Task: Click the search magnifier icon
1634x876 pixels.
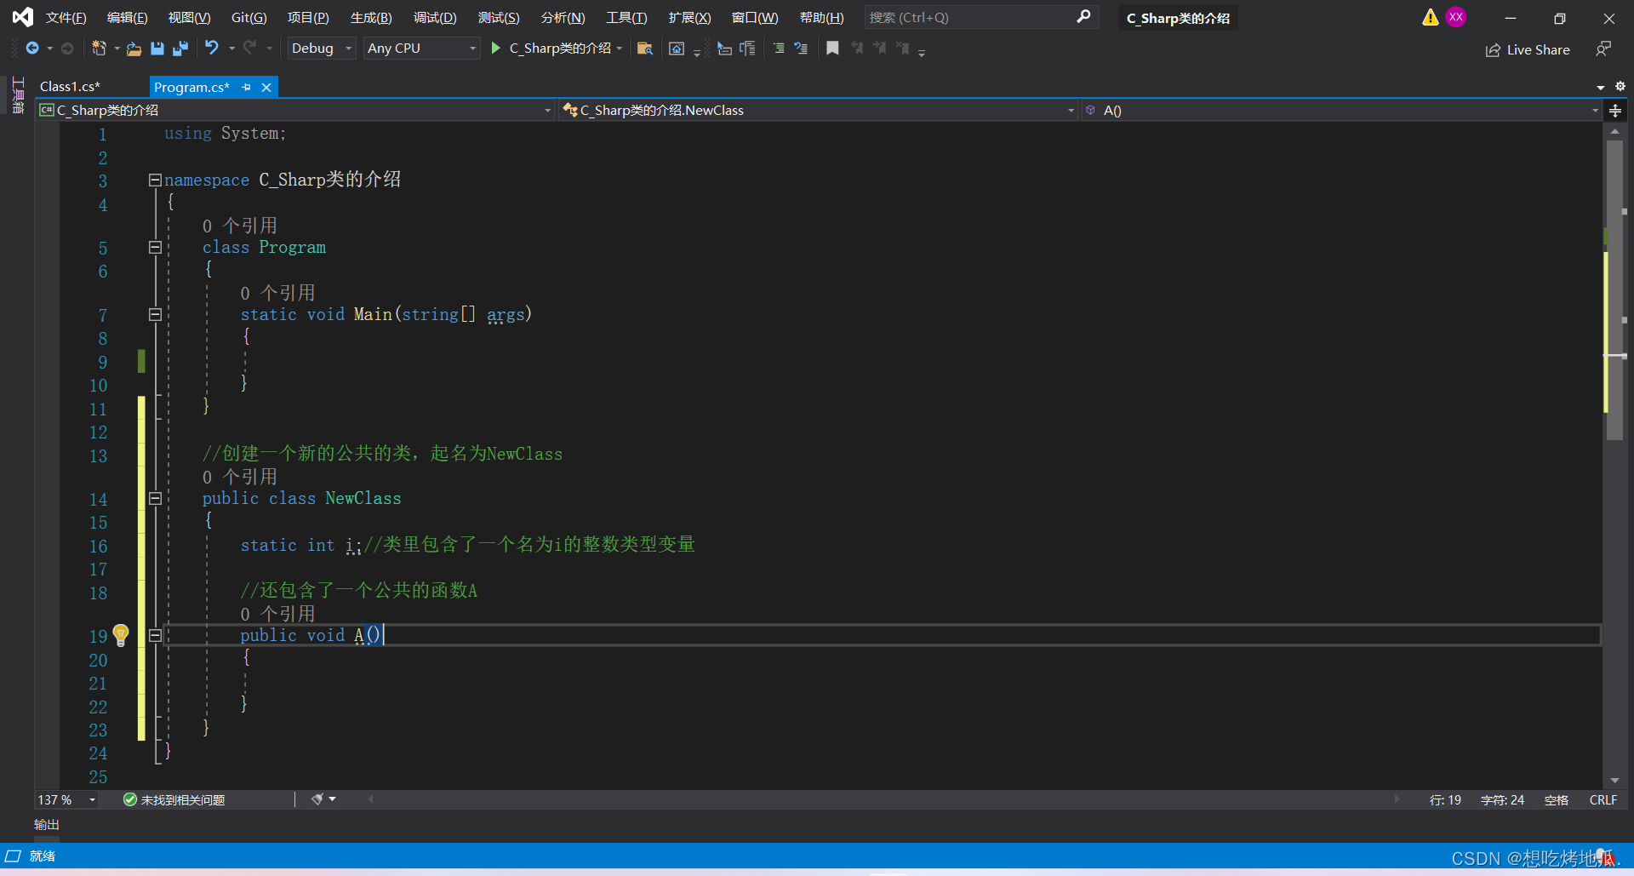Action: (x=1083, y=17)
